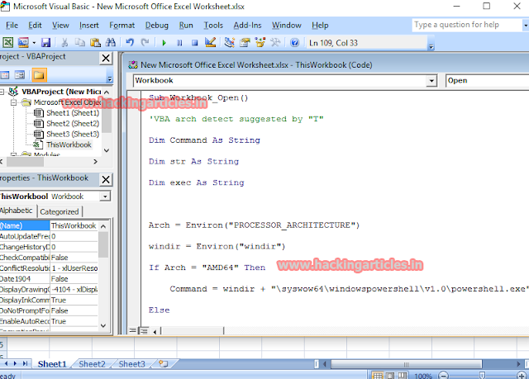Screen dimensions: 529x379
Task: Undo the last edit
Action: 130,42
